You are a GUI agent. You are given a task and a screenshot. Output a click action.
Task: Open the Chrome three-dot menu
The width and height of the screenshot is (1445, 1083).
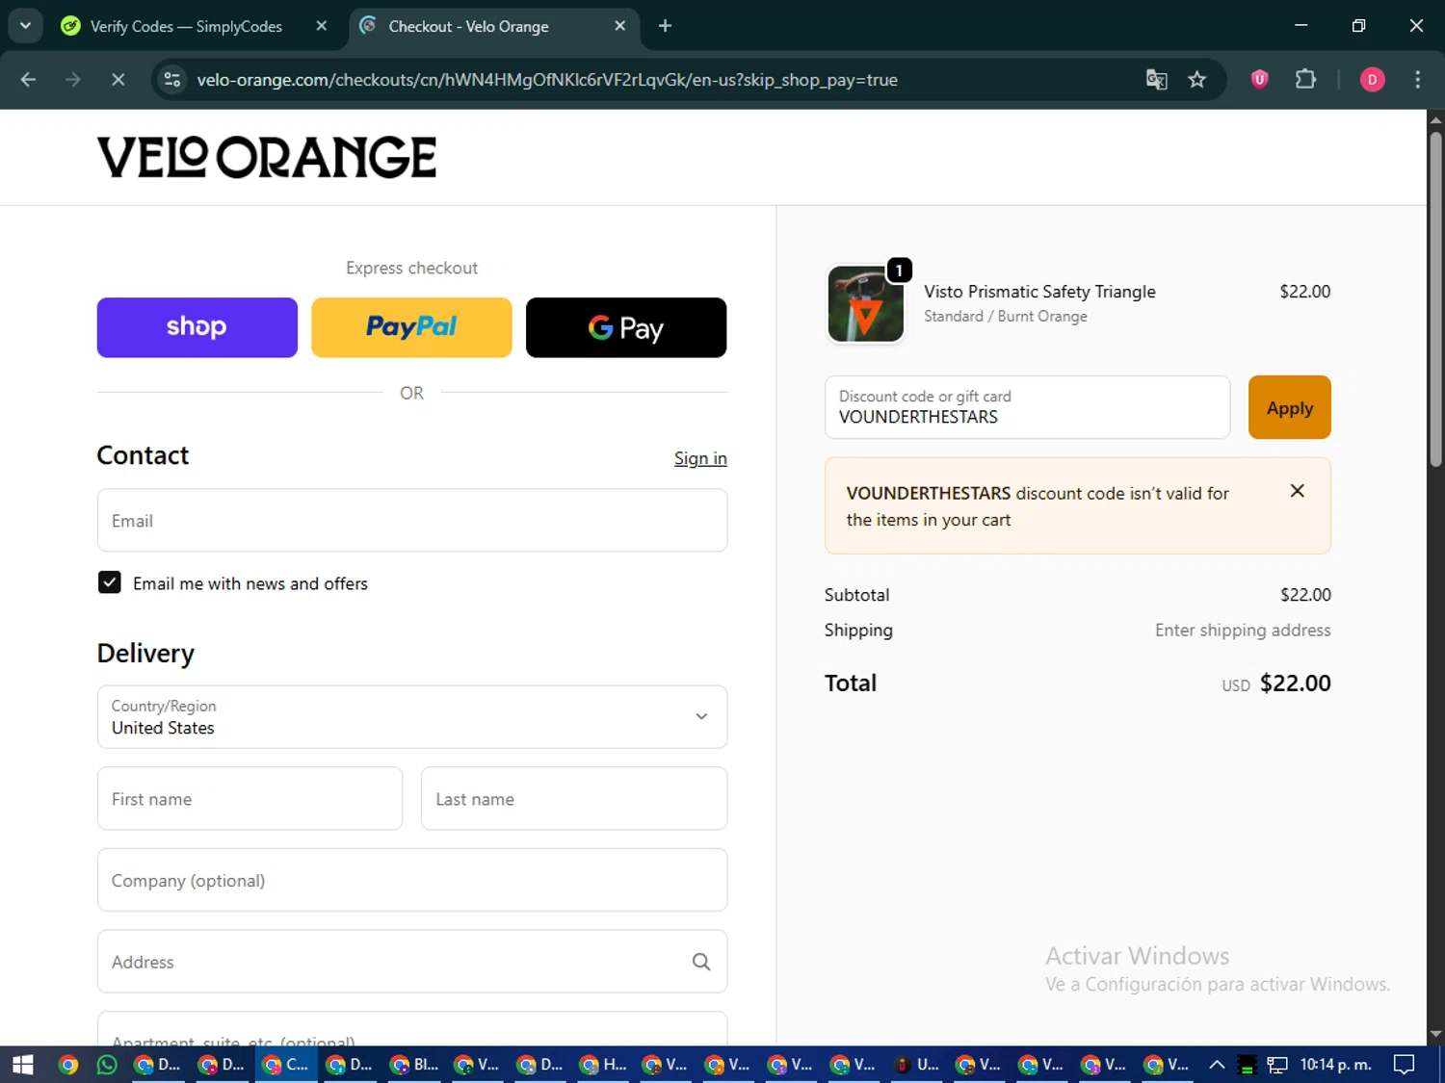(x=1417, y=80)
